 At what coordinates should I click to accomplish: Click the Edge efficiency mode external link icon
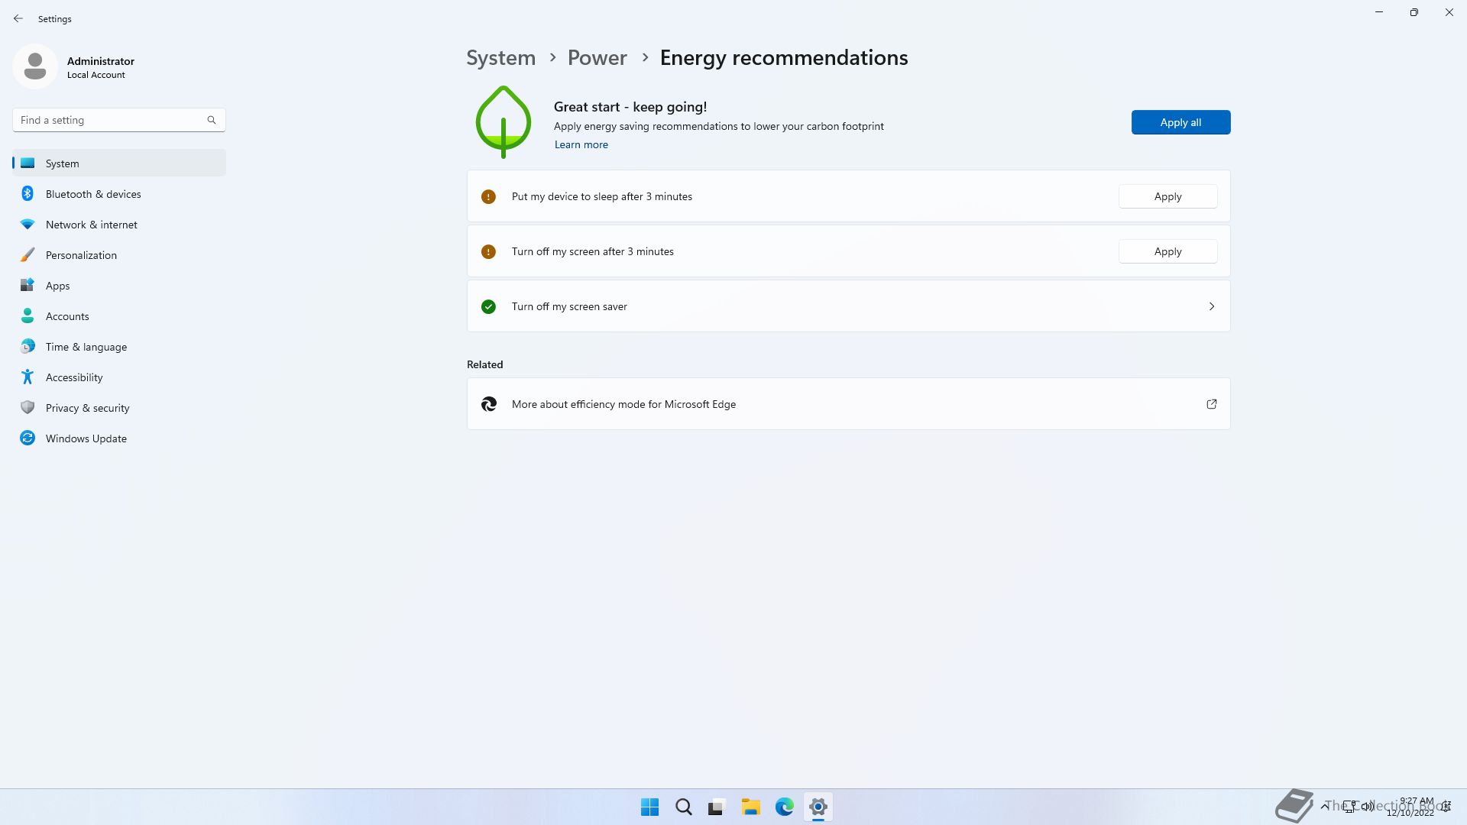1211,404
